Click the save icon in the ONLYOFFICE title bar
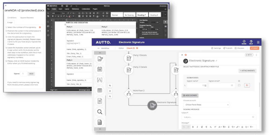Viewport: 271px width, 135px height. (62, 6)
